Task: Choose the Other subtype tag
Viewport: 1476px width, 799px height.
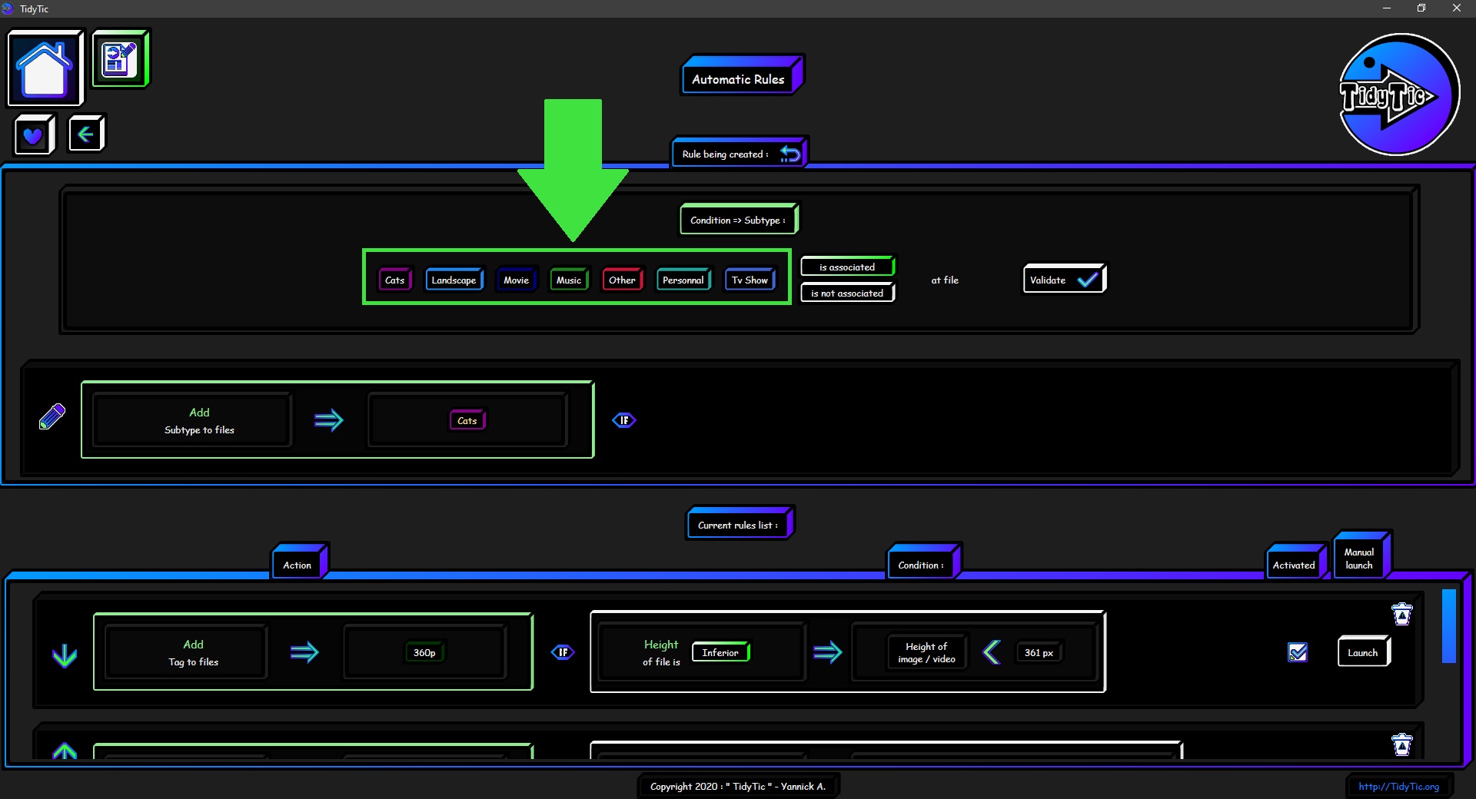Action: click(623, 280)
